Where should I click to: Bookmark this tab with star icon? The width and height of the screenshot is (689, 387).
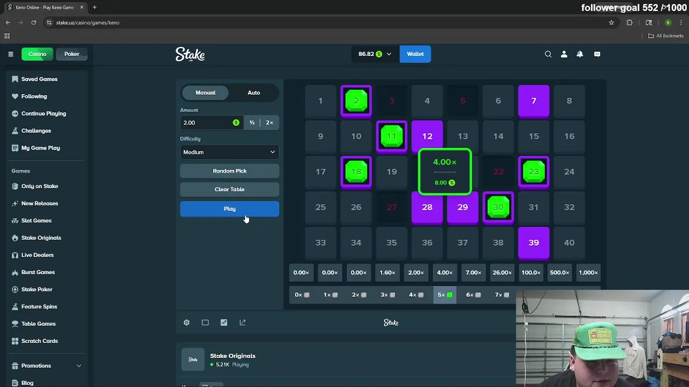[x=611, y=23]
